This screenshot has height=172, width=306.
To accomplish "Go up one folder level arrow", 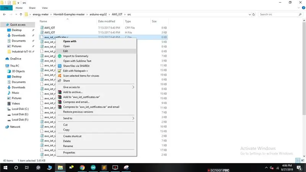I will 21,15.
